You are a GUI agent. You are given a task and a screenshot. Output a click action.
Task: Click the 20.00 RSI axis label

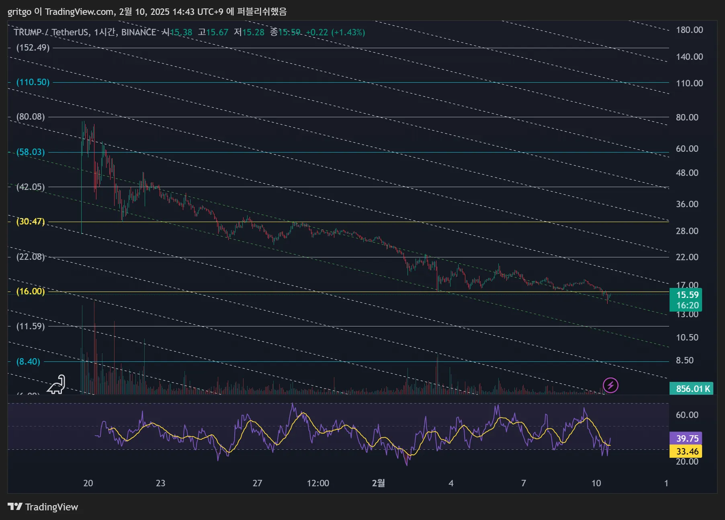pyautogui.click(x=687, y=461)
